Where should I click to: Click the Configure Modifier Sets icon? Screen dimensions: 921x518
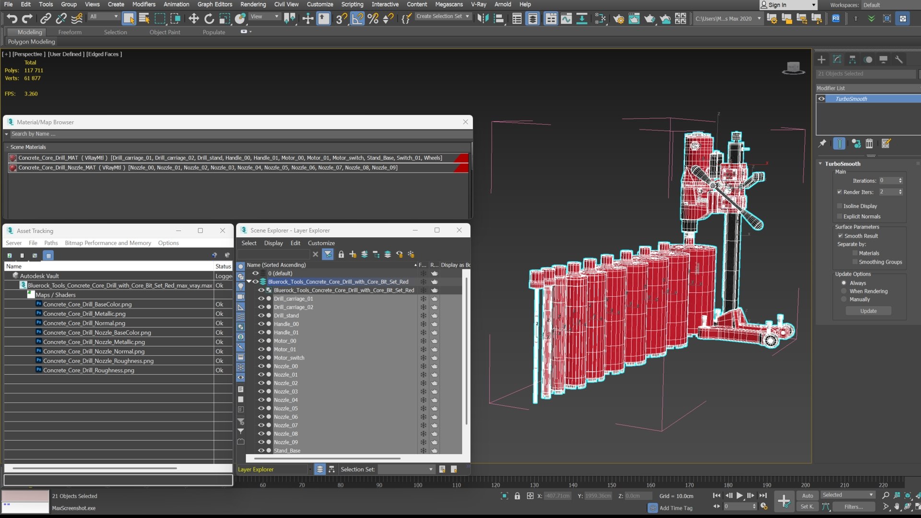click(886, 143)
